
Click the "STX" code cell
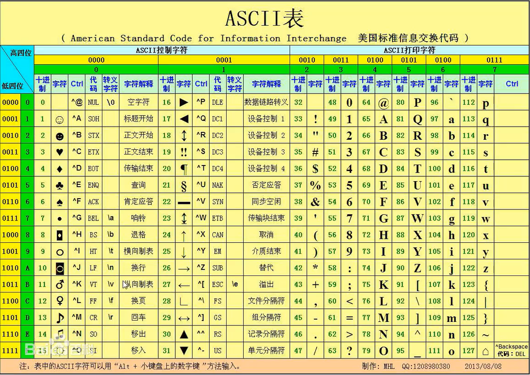[94, 135]
